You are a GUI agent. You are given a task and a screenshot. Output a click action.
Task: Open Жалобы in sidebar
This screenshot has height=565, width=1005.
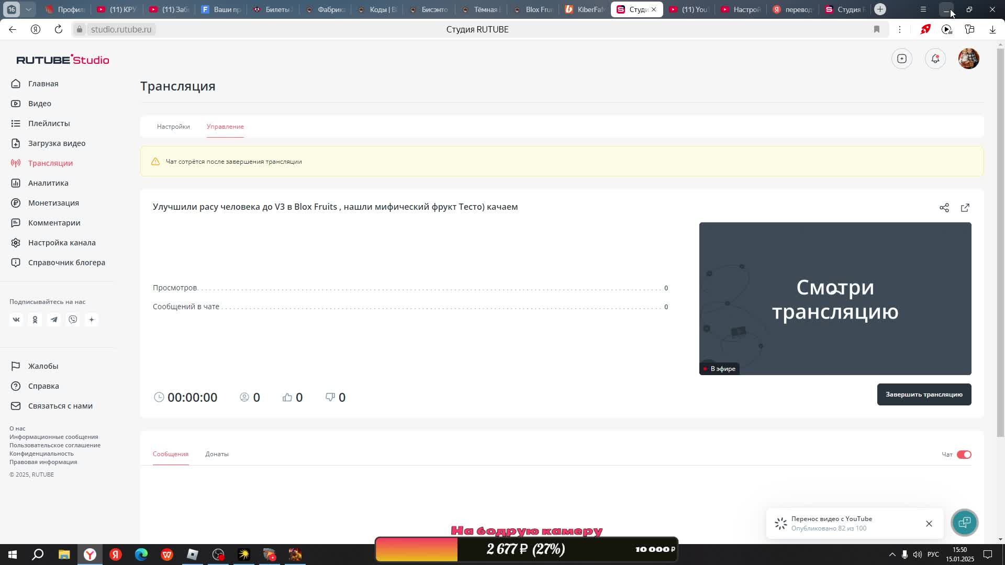coord(43,366)
